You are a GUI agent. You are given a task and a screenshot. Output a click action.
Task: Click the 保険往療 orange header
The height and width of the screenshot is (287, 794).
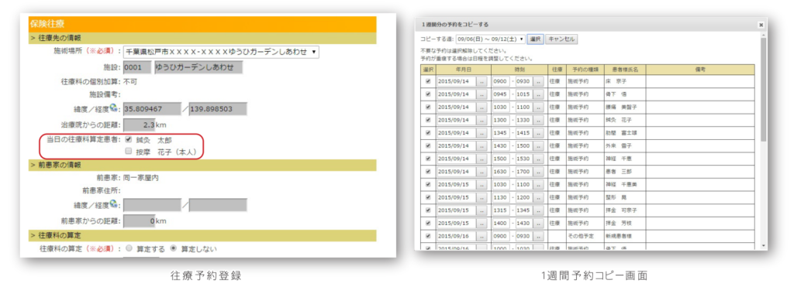pos(202,24)
